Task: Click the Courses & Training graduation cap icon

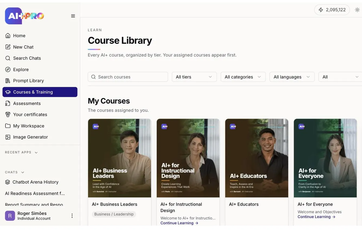Action: (8, 92)
